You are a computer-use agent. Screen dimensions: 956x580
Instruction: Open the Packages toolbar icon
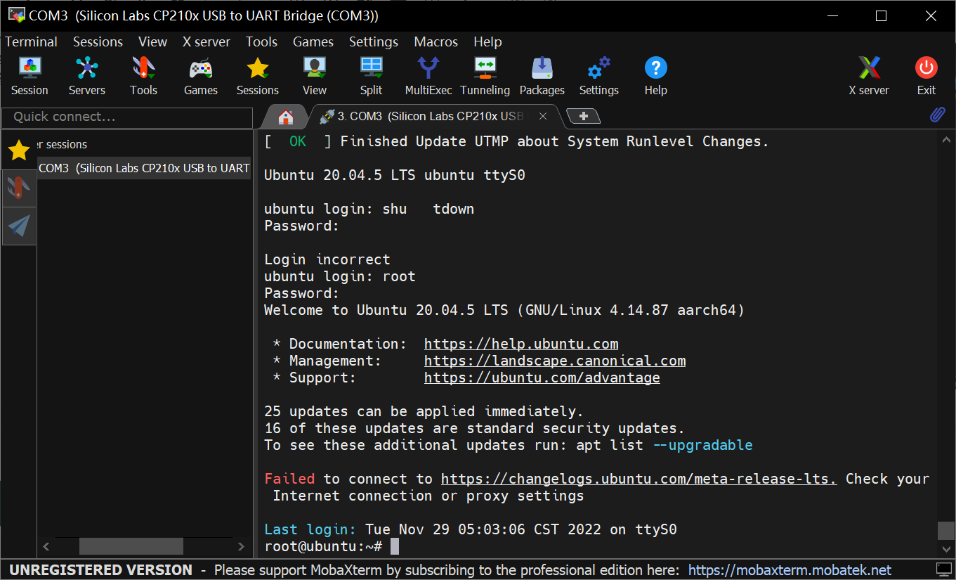pyautogui.click(x=542, y=76)
